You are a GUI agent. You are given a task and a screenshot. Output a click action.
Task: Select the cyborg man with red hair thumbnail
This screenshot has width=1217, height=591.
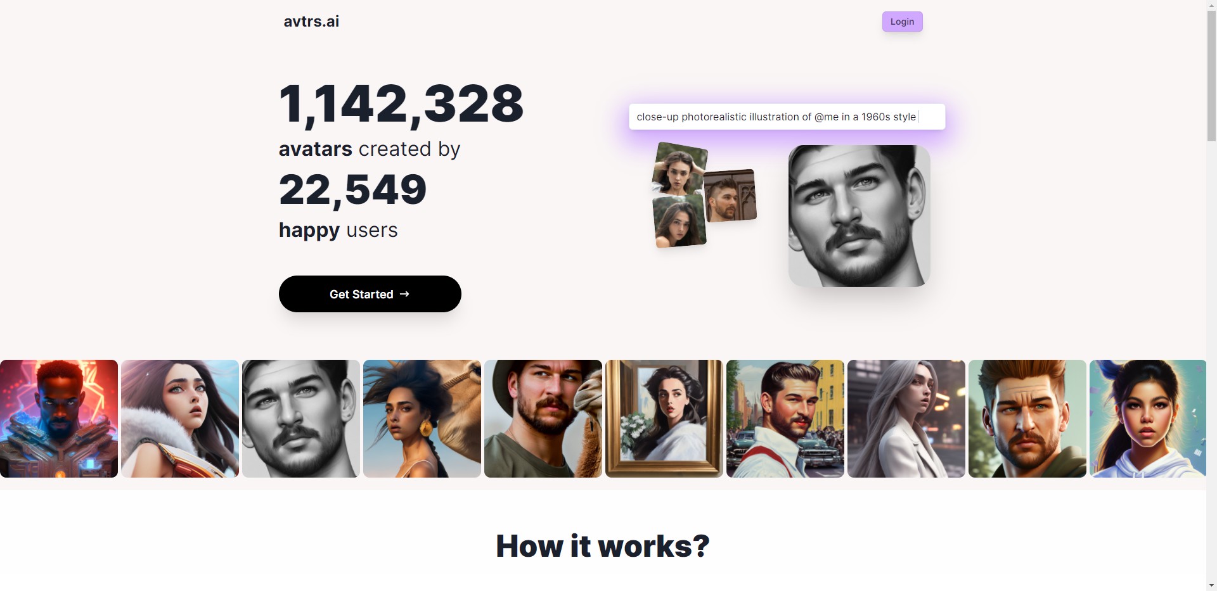click(59, 419)
